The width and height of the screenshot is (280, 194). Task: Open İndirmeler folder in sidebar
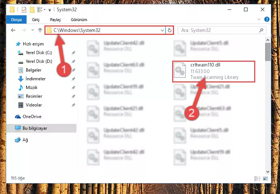point(36,79)
